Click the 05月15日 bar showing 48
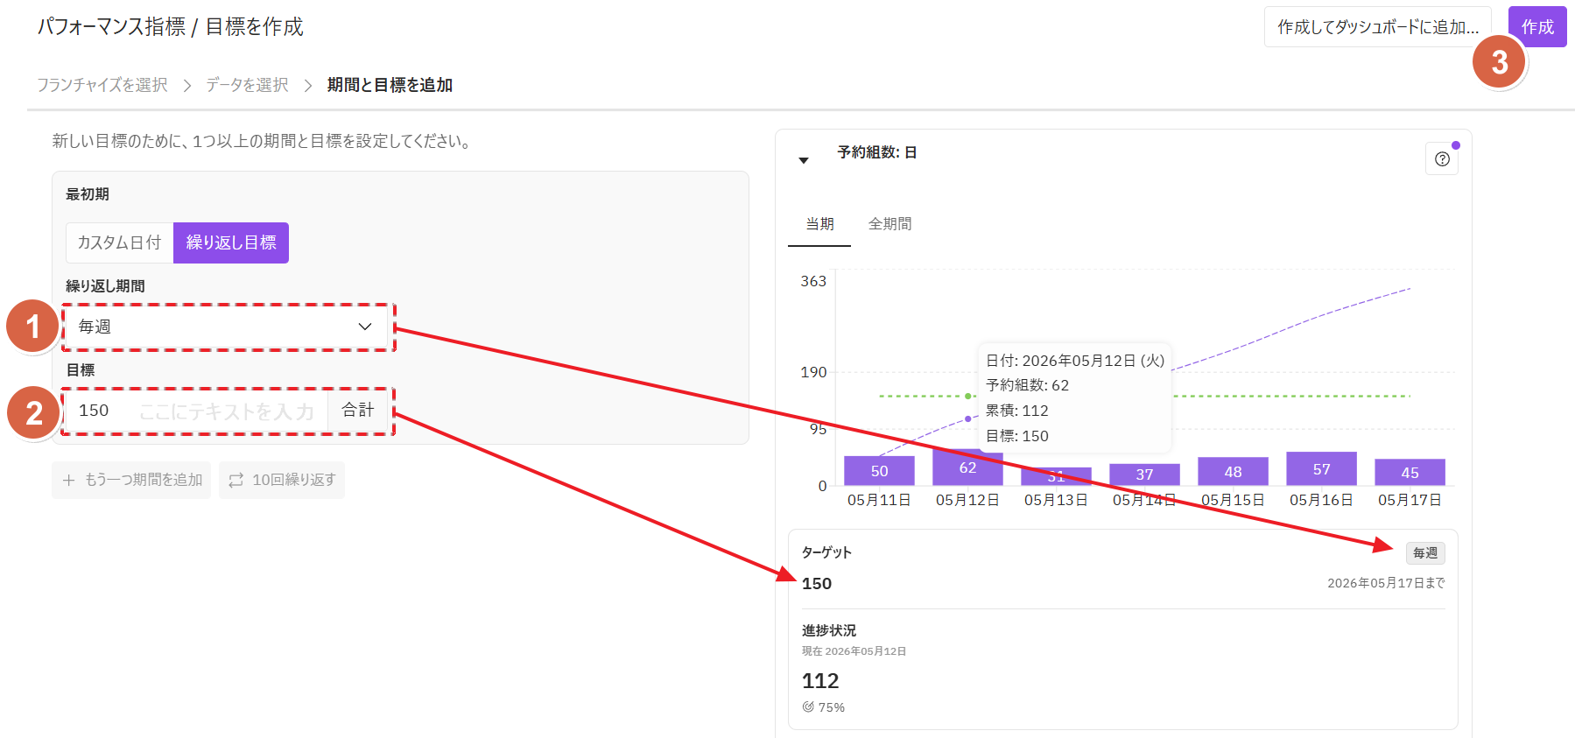1575x738 pixels. tap(1233, 471)
